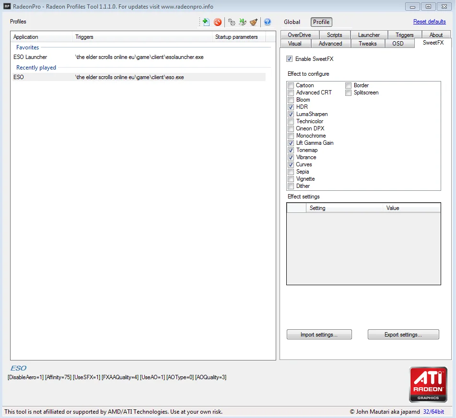Click the Value column header
Screen dimensions: 456x418
click(412, 208)
